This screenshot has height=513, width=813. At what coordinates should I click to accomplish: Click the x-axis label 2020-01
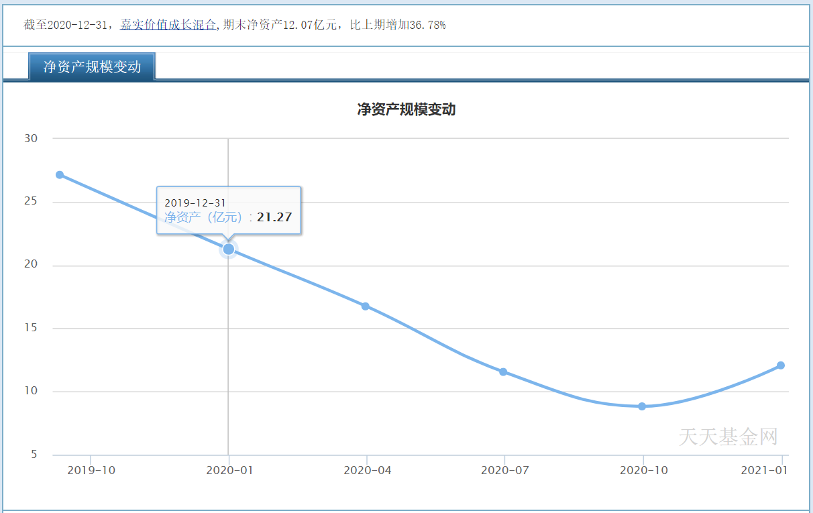[229, 471]
